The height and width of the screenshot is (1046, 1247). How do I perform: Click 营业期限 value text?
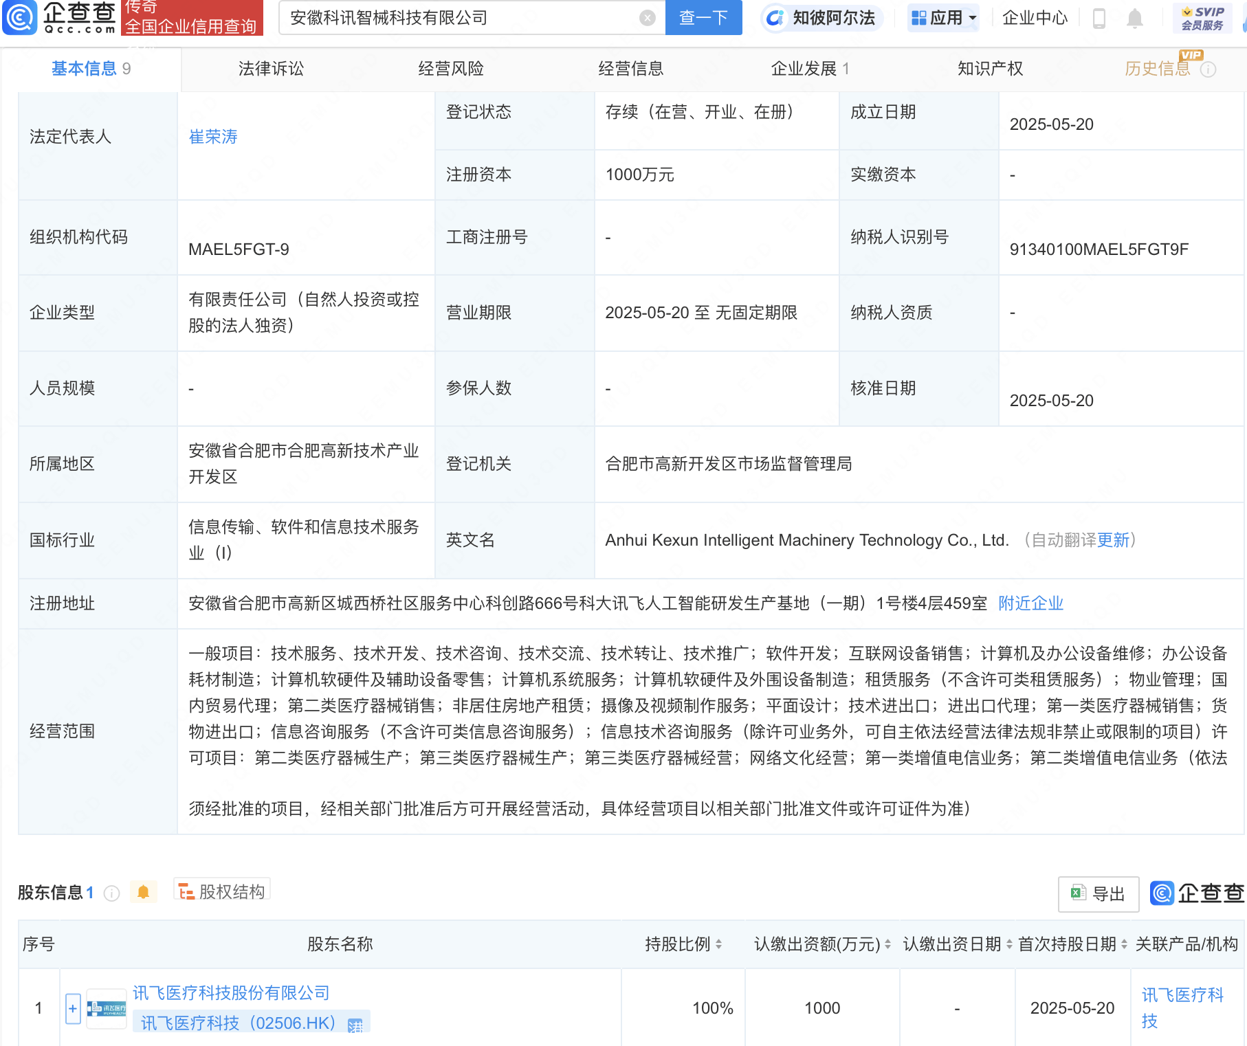pos(701,313)
